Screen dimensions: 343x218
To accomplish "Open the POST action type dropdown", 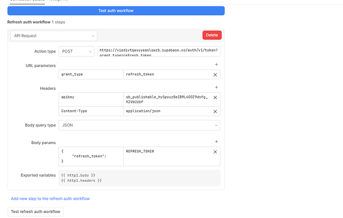I will pos(76,52).
